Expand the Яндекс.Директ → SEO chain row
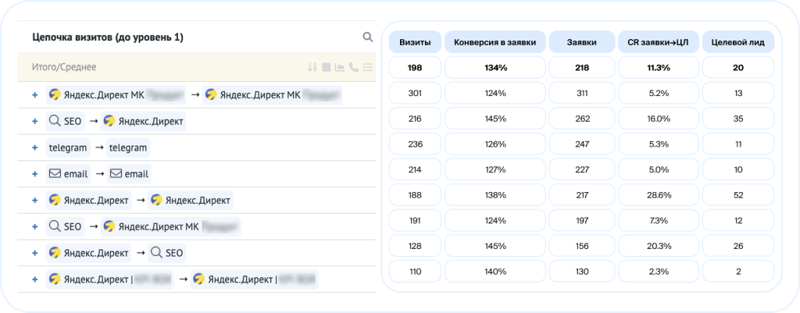This screenshot has height=313, width=800. pos(34,253)
